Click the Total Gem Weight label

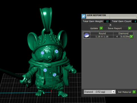coord(93,21)
